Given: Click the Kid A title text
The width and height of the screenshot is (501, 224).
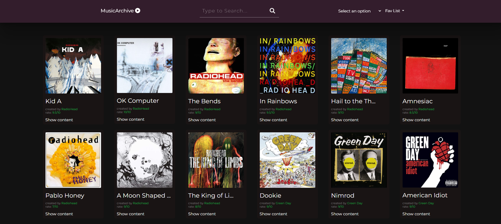Looking at the screenshot, I should [x=53, y=101].
